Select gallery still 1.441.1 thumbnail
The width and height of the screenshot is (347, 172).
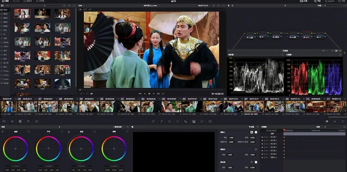click(x=22, y=13)
